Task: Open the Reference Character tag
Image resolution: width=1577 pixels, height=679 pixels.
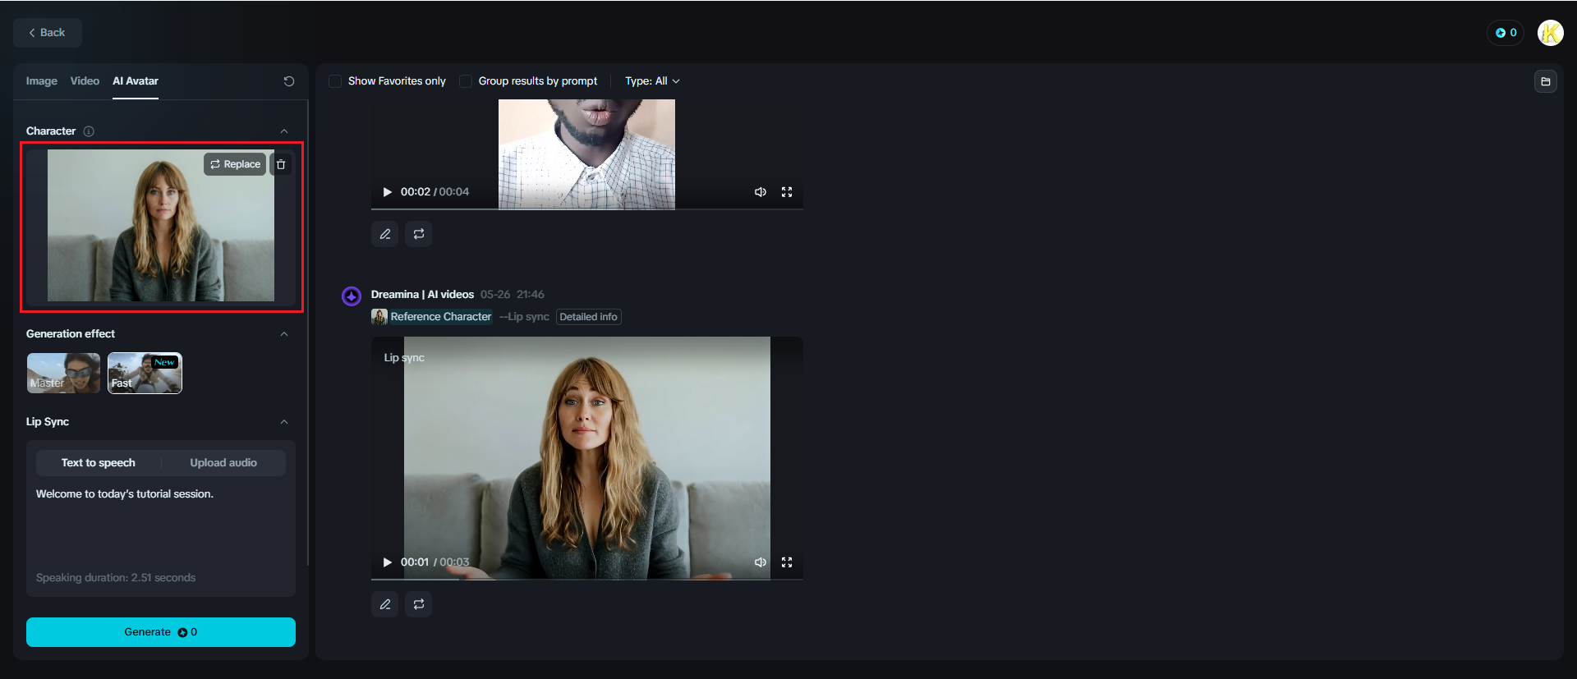Action: point(432,317)
